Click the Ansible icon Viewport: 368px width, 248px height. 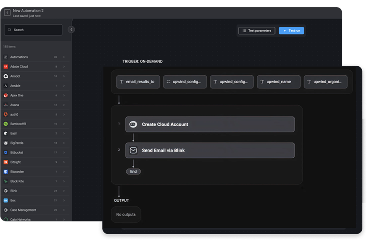(x=6, y=86)
